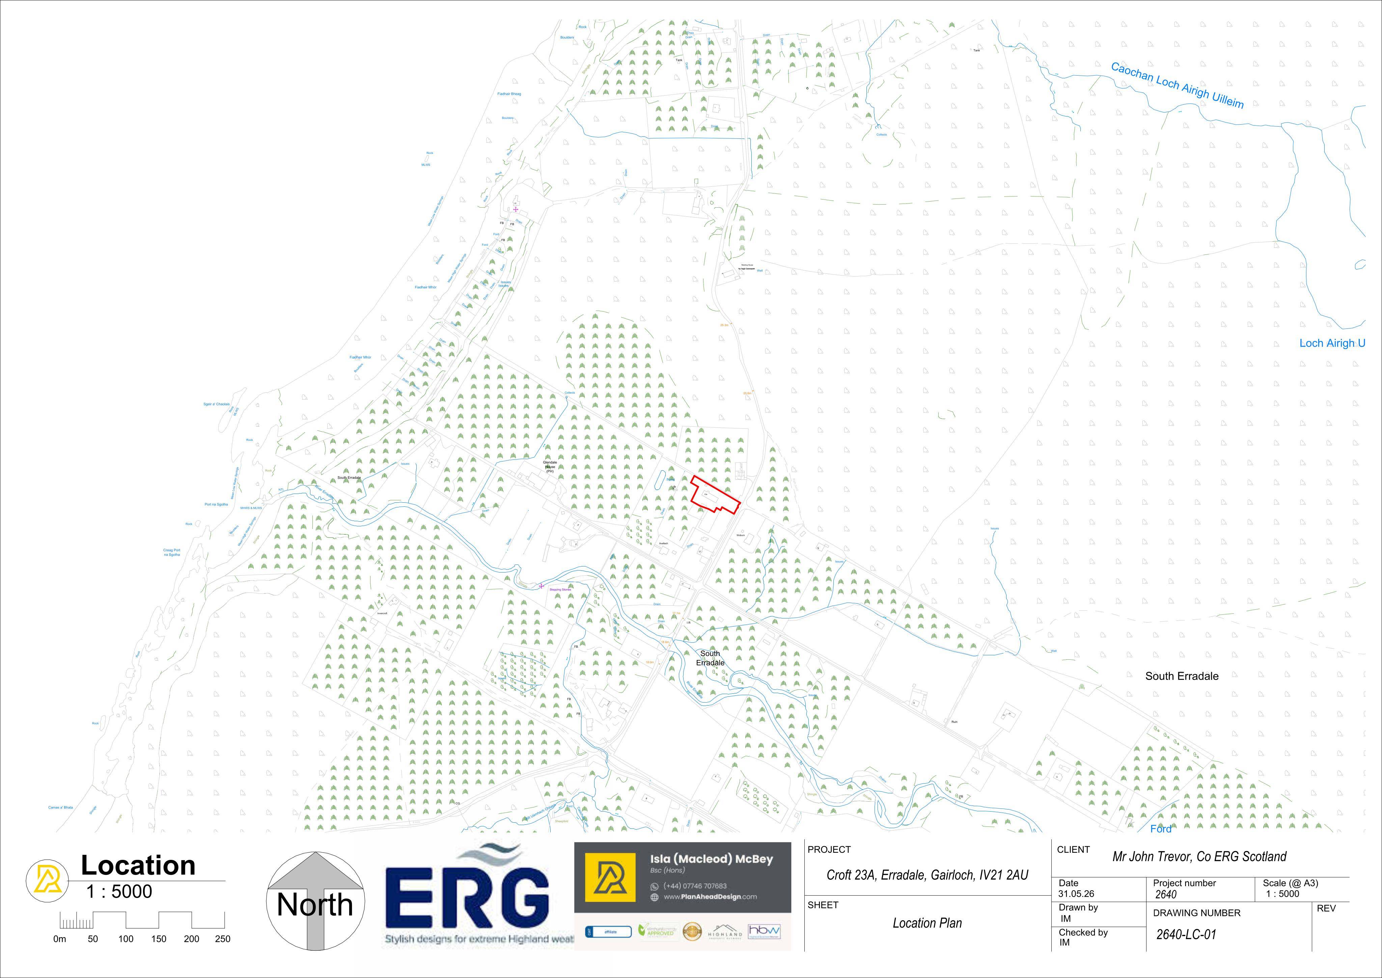The image size is (1382, 978).
Task: Click the CLIENT heading in title block
Action: tap(1073, 850)
